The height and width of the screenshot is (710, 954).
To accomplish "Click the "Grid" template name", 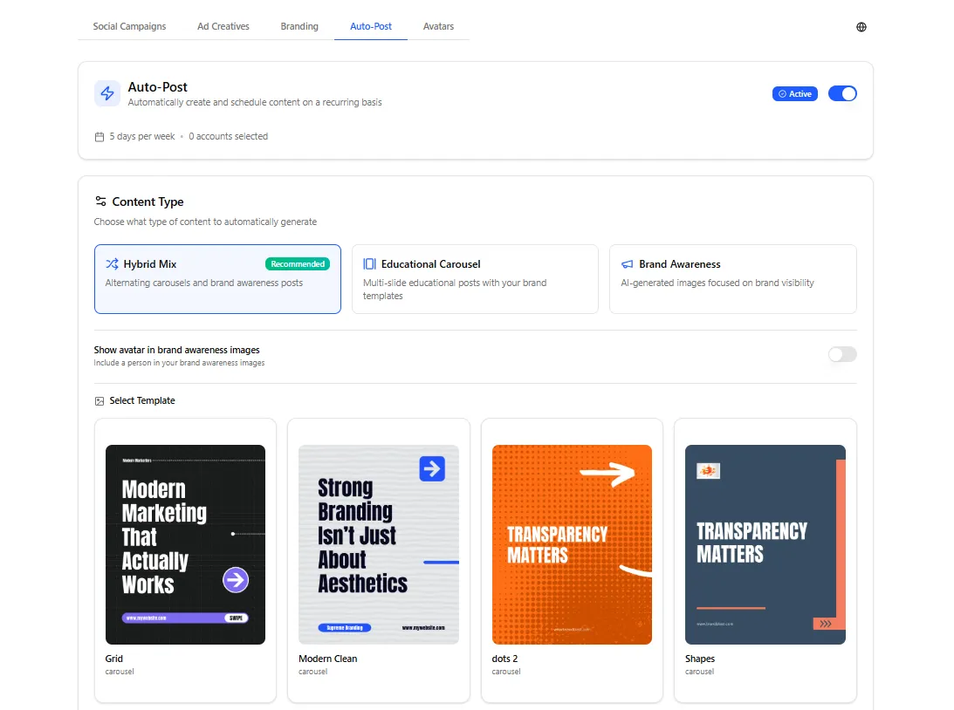I will coord(113,659).
